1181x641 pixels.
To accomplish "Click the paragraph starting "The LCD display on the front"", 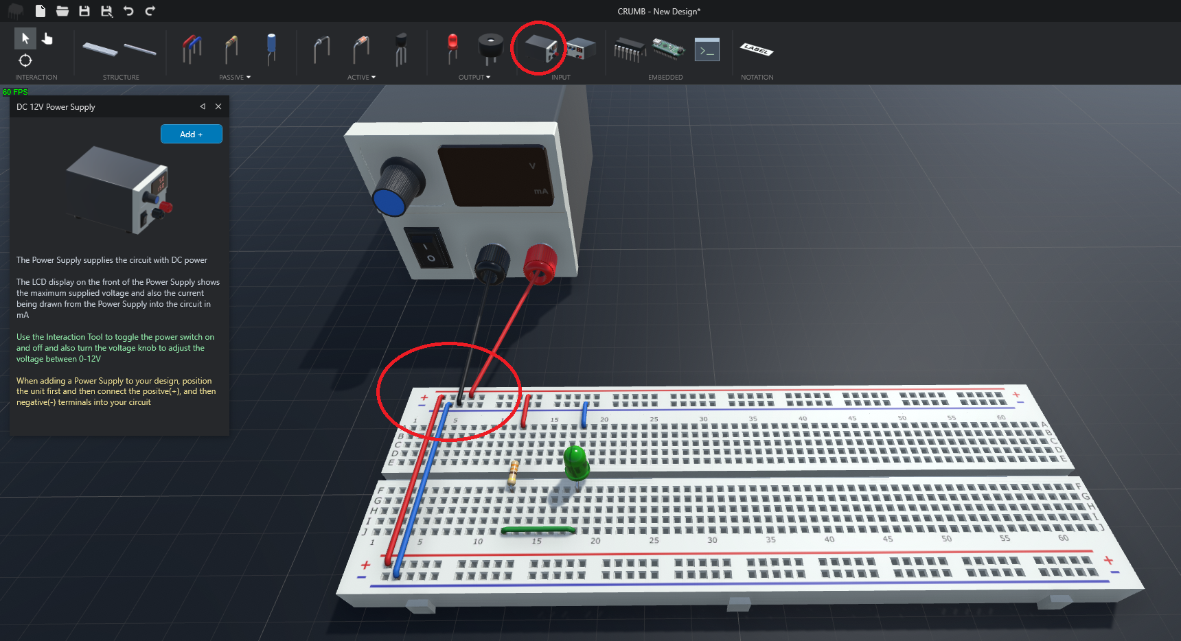I will [x=118, y=299].
